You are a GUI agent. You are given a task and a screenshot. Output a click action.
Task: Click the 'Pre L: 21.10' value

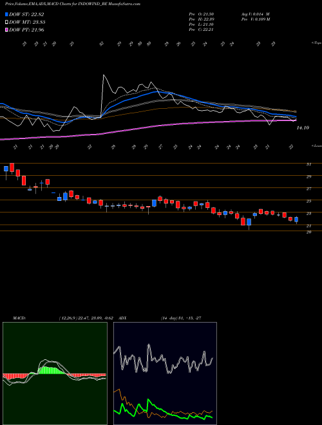201,24
